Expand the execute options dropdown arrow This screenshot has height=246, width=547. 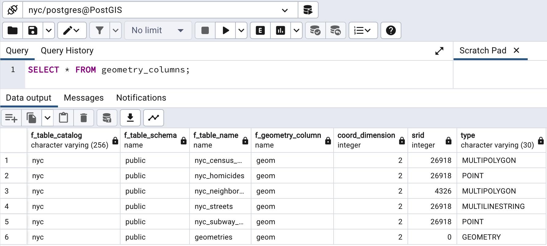[241, 30]
